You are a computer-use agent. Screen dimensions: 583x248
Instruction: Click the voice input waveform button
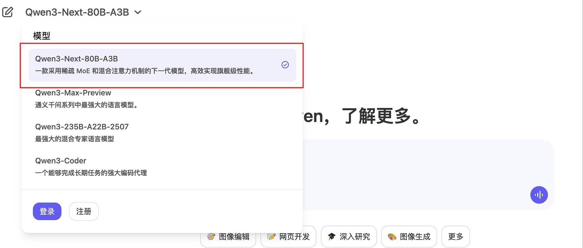[539, 195]
